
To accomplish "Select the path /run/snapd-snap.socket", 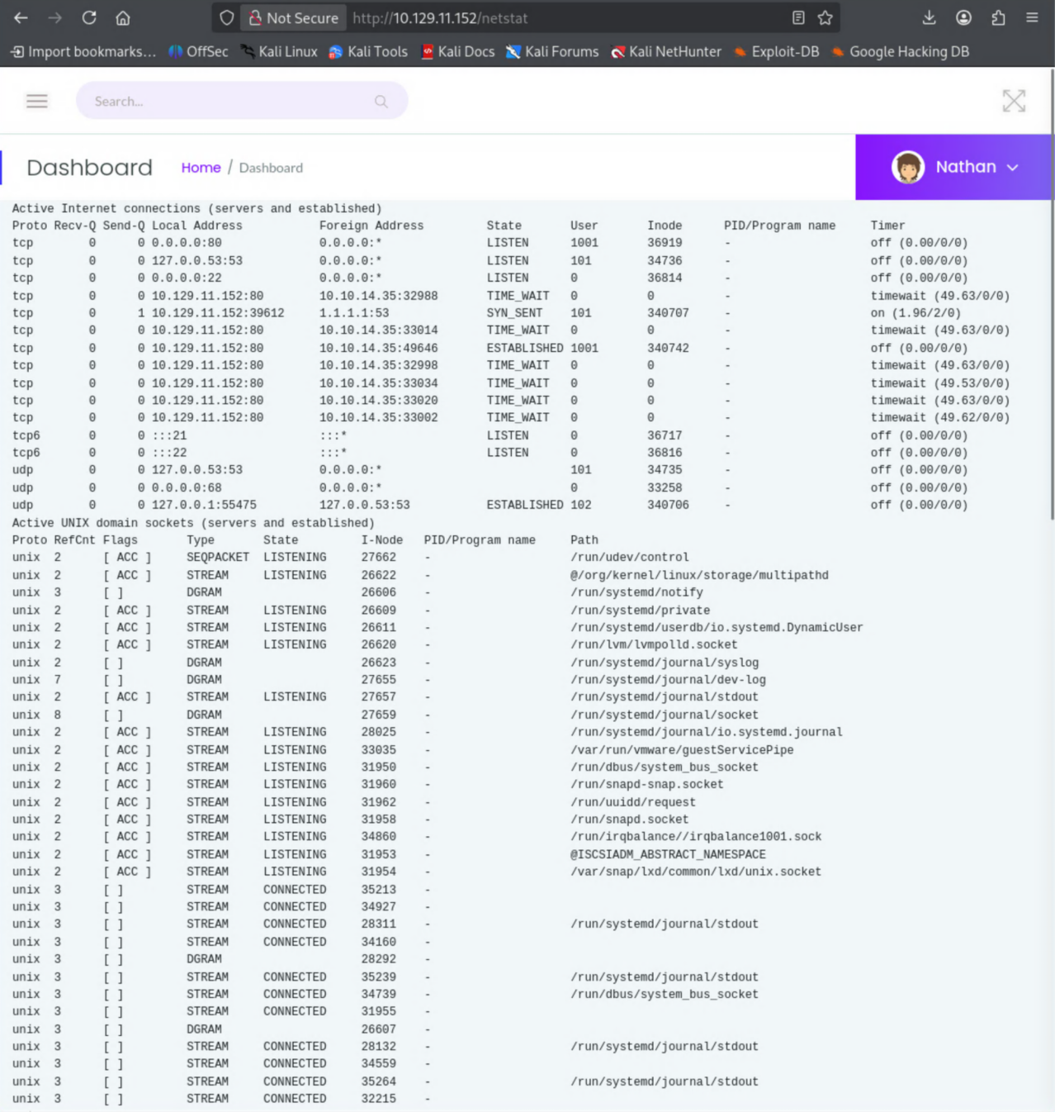I will 647,785.
